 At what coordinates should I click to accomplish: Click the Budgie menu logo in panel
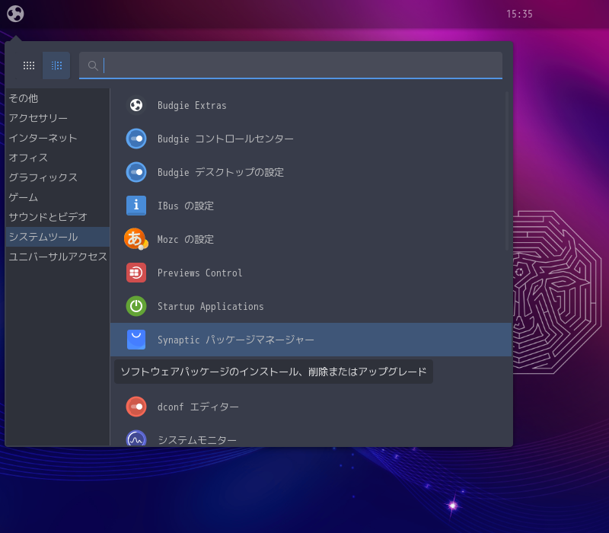[x=15, y=14]
